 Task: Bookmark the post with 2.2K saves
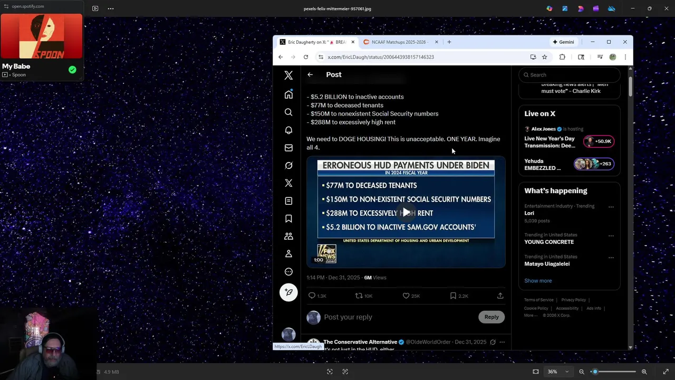[x=458, y=296]
